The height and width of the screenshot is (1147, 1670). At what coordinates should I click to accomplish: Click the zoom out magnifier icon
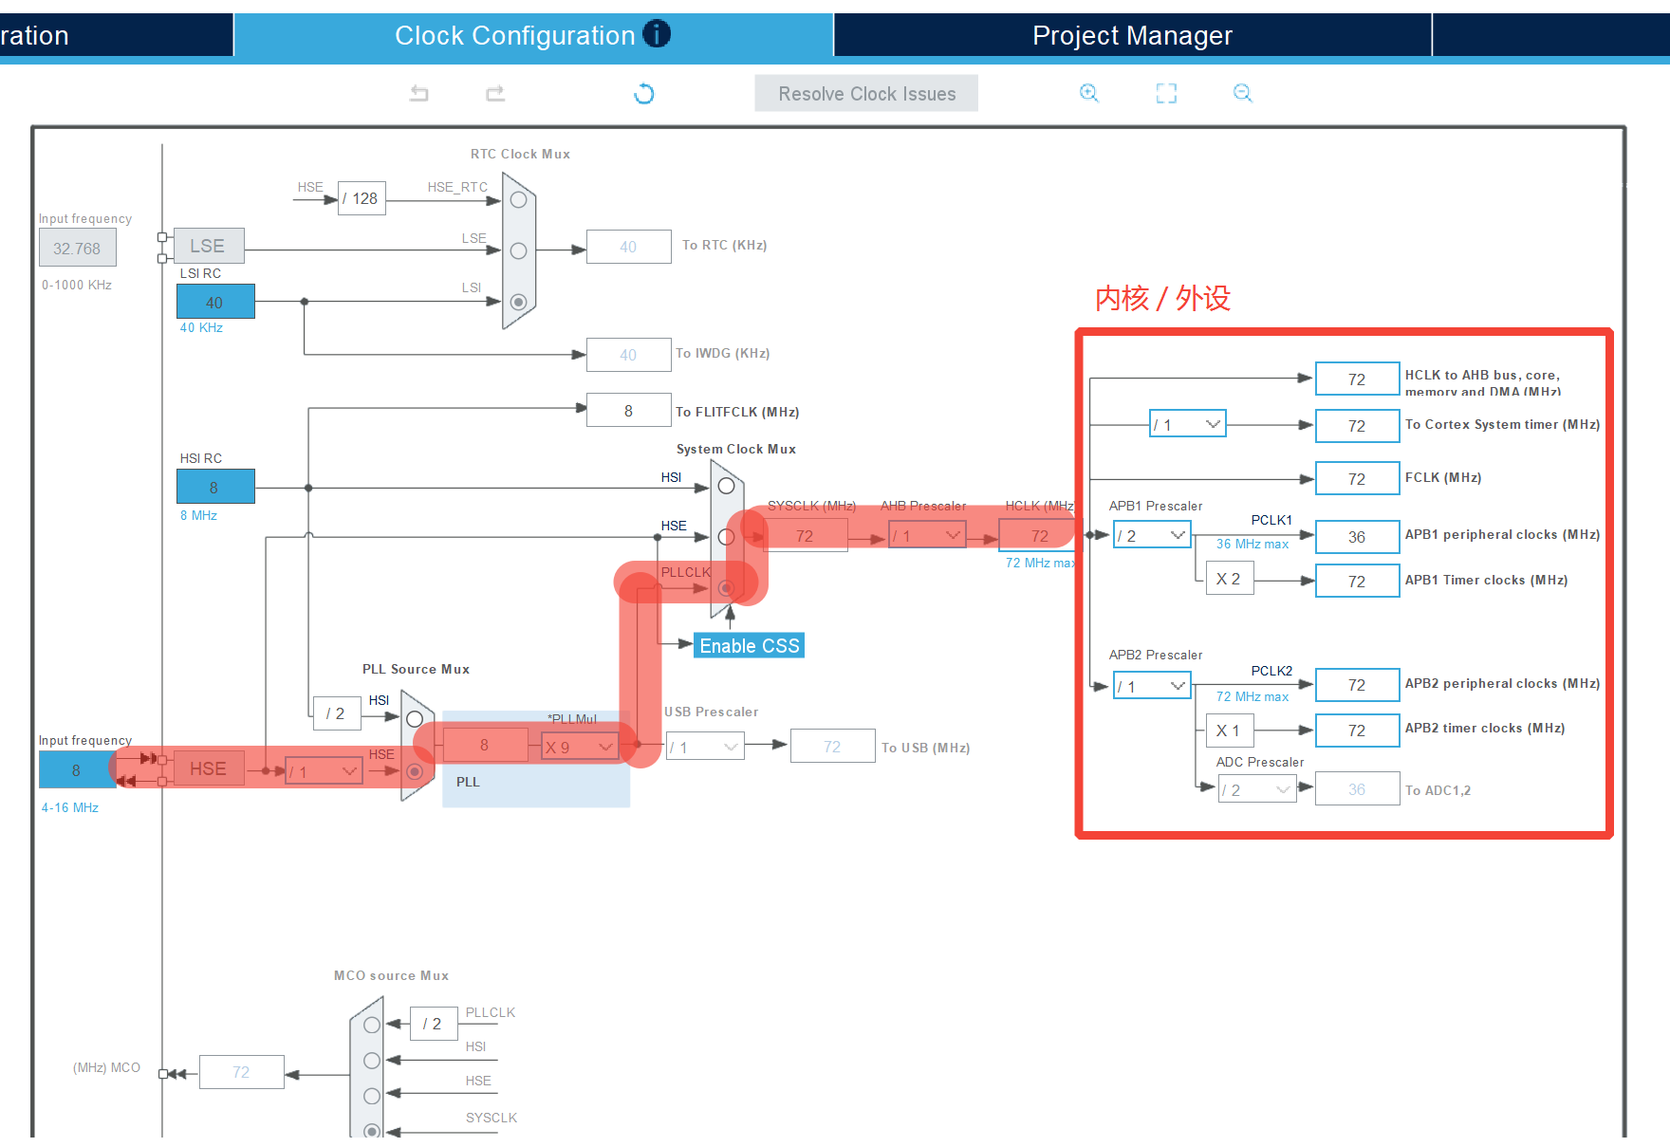[1243, 93]
